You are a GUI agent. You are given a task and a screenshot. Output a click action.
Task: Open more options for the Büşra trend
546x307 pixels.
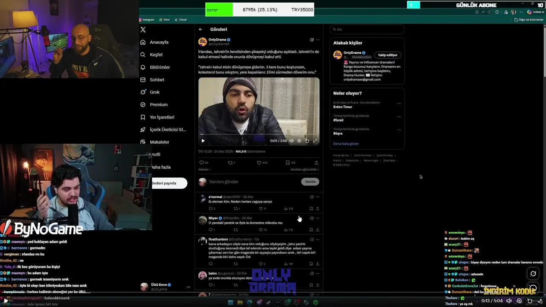click(399, 130)
